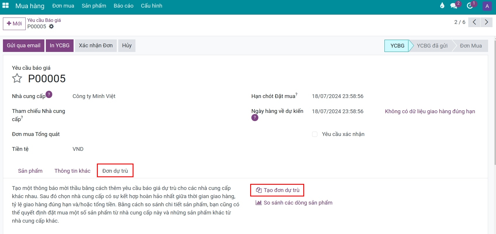The height and width of the screenshot is (234, 496).
Task: Select the YCBG status stage
Action: pos(397,46)
